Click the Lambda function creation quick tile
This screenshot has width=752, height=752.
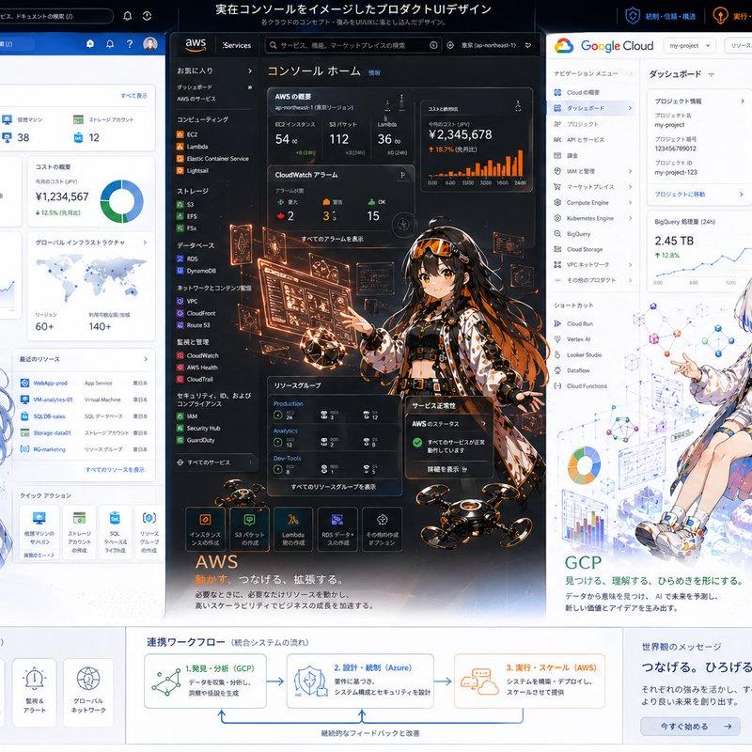coord(293,528)
